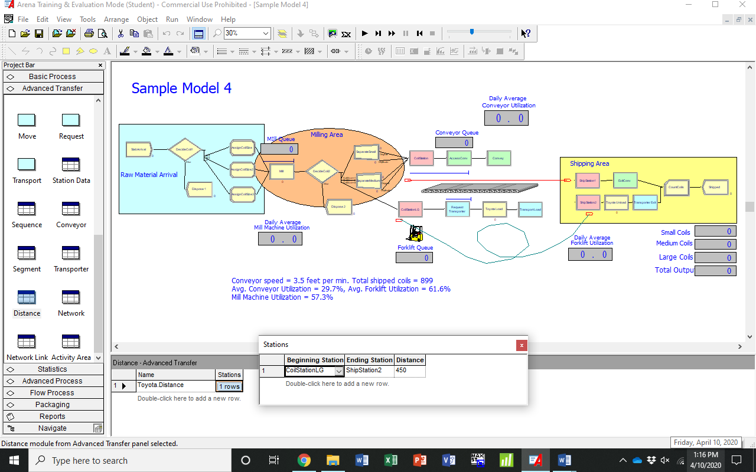Click the Cut scissors icon
The height and width of the screenshot is (472, 756).
(x=120, y=34)
